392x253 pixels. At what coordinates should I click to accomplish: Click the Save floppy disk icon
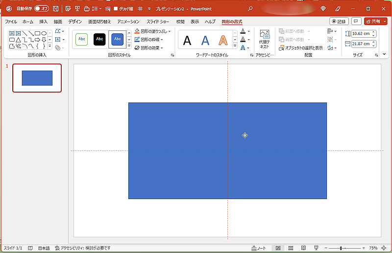coord(55,8)
